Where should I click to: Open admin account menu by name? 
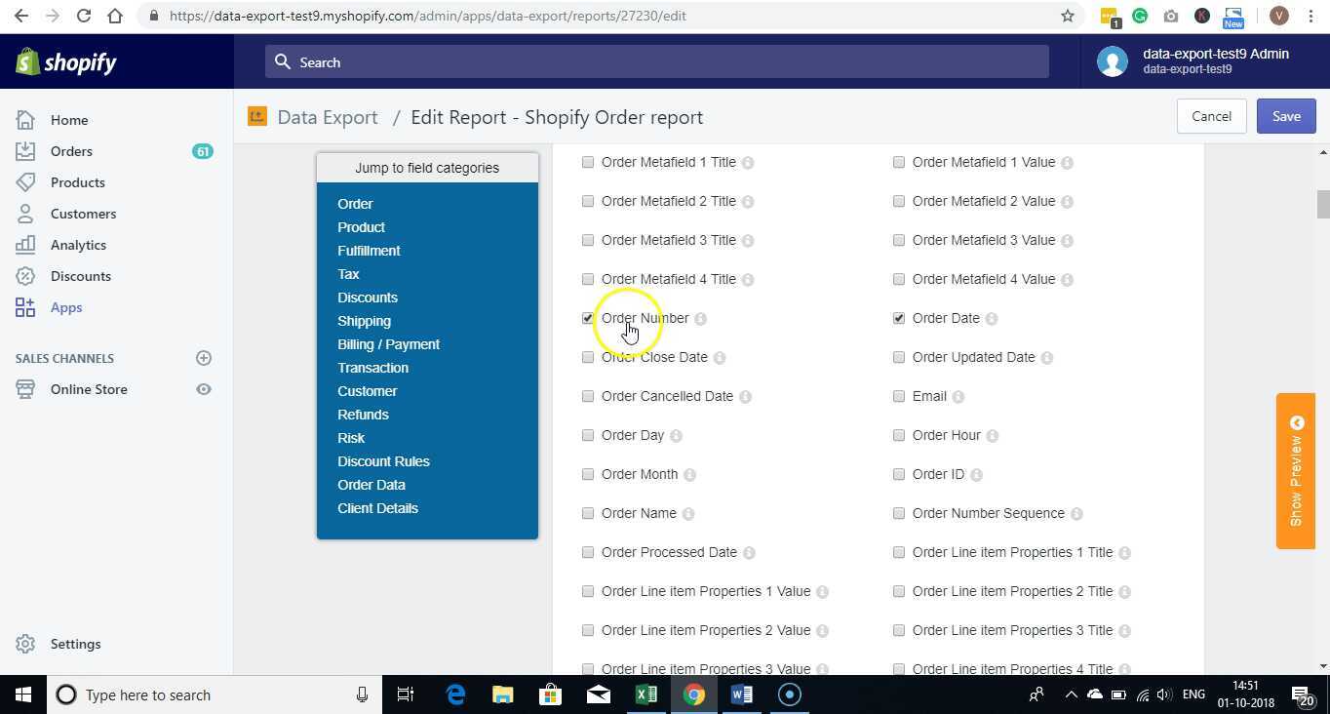click(x=1216, y=55)
